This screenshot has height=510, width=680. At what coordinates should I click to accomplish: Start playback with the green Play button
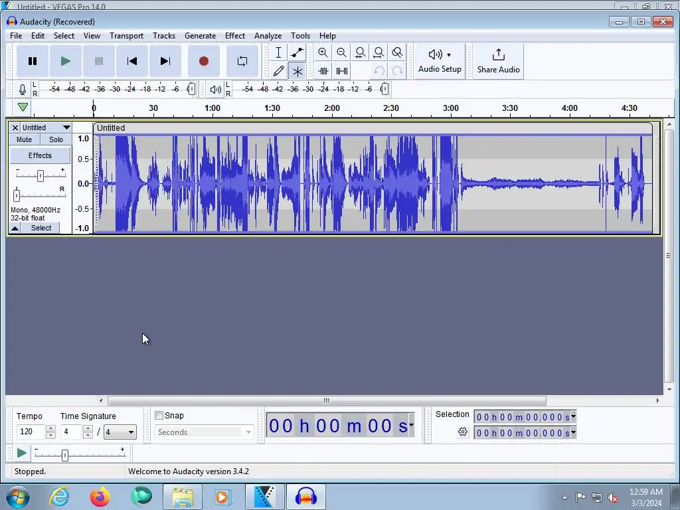coord(66,61)
